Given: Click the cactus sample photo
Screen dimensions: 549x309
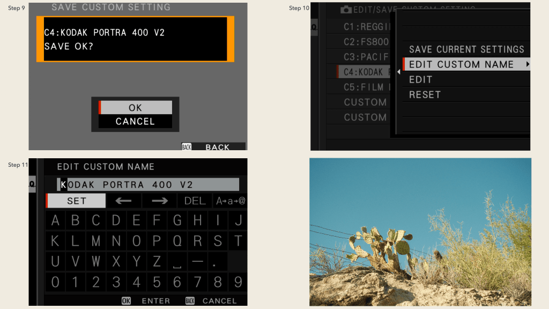Looking at the screenshot, I should pos(420,232).
